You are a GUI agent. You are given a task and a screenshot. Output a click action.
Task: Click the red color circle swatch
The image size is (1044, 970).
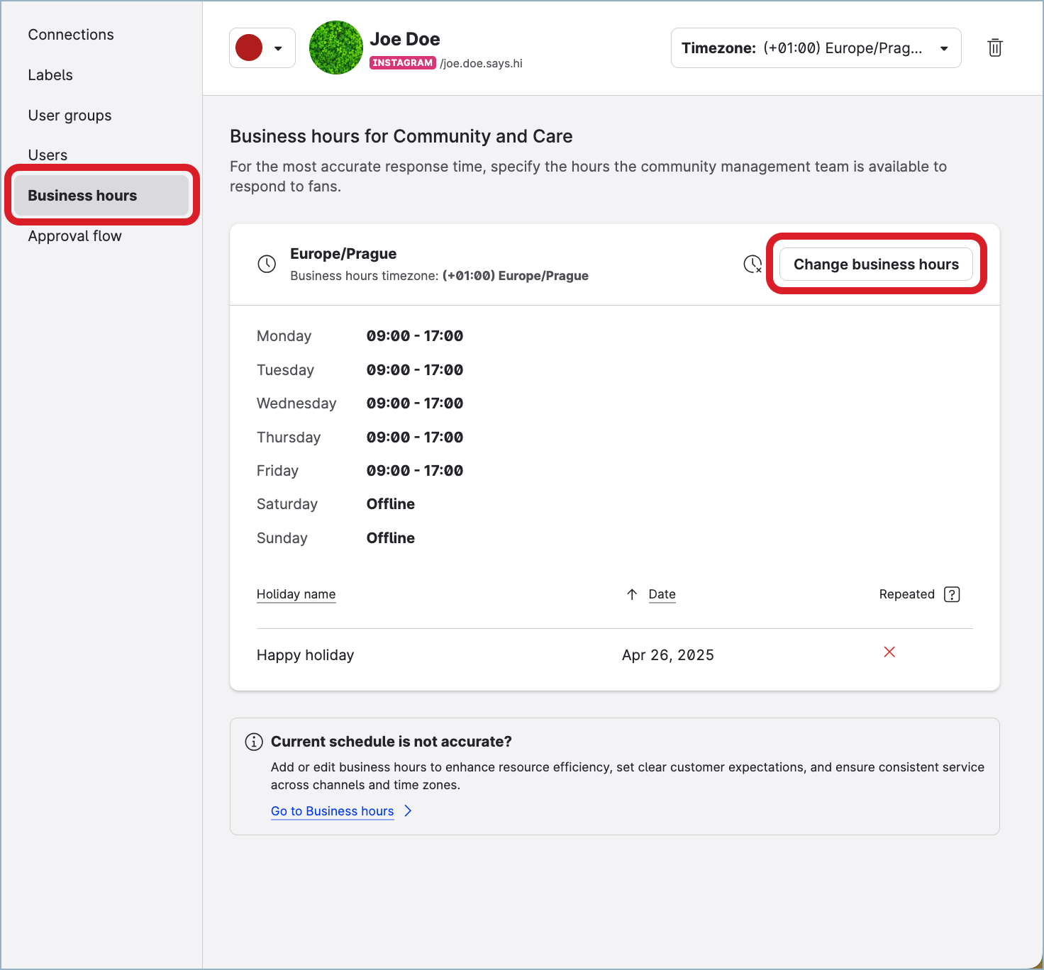249,48
